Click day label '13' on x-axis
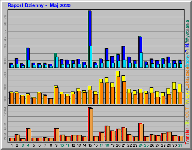The height and width of the screenshot is (150, 192). (79, 145)
